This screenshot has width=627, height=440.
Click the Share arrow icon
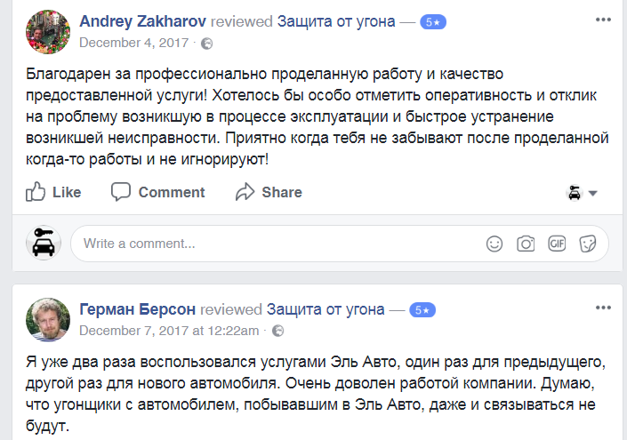(245, 192)
